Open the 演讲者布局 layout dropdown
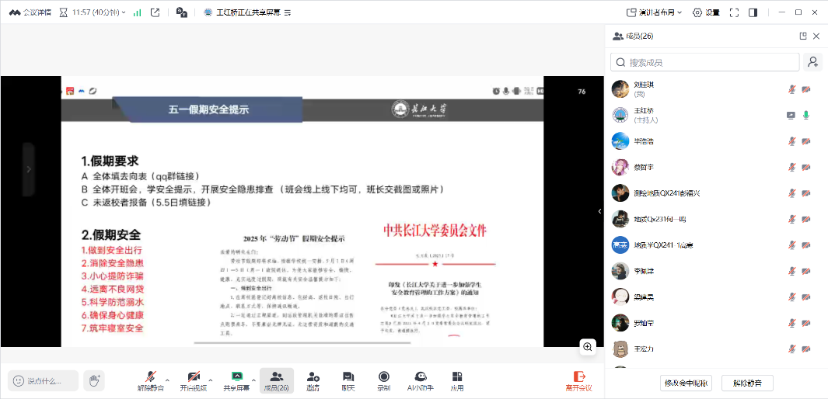The height and width of the screenshot is (399, 828). pyautogui.click(x=655, y=12)
